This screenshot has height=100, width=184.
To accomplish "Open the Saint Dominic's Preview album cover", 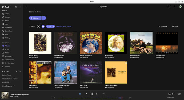I will tap(66, 73).
